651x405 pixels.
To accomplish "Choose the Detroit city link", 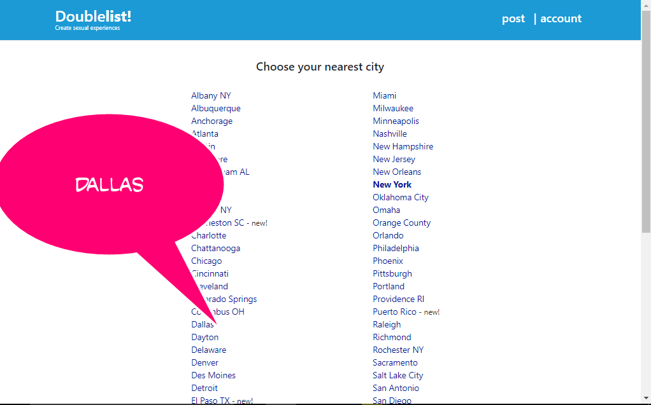I will 204,388.
